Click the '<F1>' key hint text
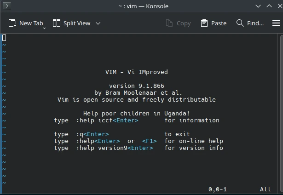Viewport: 283px width, 195px height. (x=150, y=141)
